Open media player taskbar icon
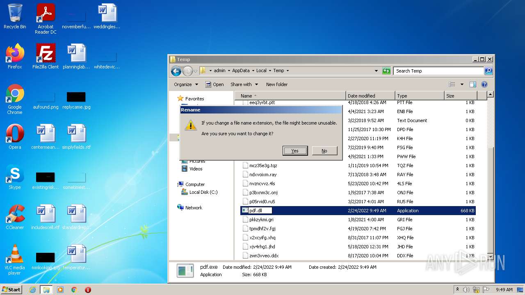 click(x=60, y=290)
